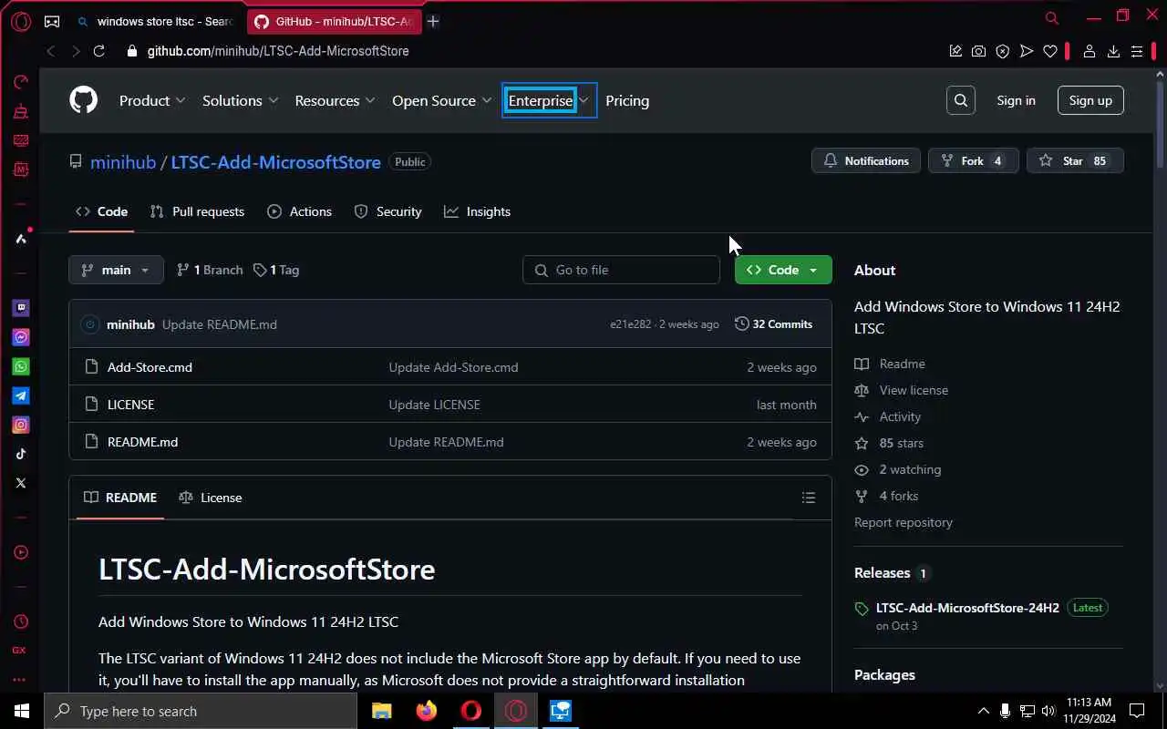Image resolution: width=1167 pixels, height=729 pixels.
Task: Add page to bookmarks heart icon
Action: pyautogui.click(x=1050, y=51)
